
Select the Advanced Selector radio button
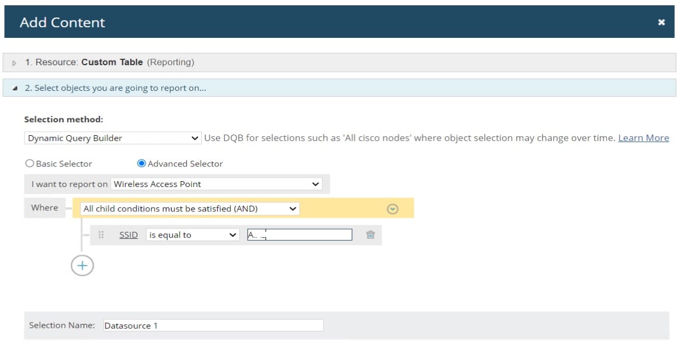tap(141, 164)
